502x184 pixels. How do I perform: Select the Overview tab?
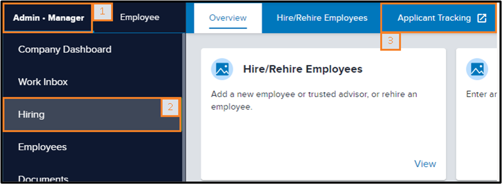[228, 18]
